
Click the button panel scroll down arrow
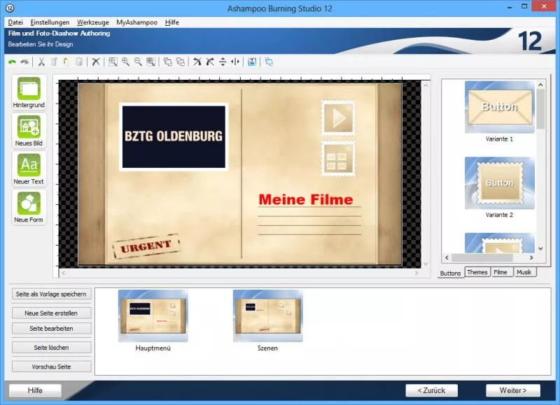pyautogui.click(x=540, y=249)
